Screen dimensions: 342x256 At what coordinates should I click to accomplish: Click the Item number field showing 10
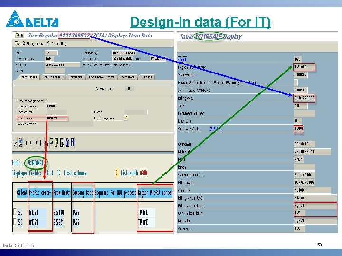point(51,53)
